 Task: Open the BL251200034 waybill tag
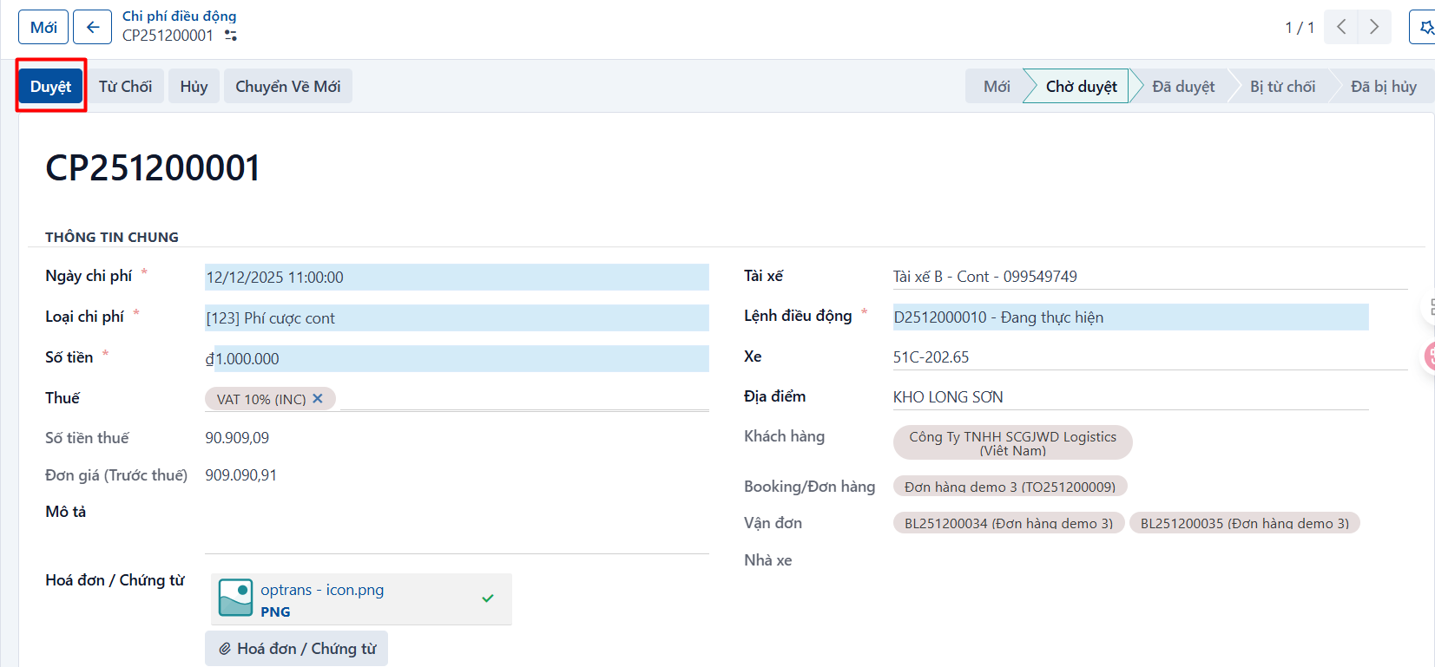point(1009,523)
